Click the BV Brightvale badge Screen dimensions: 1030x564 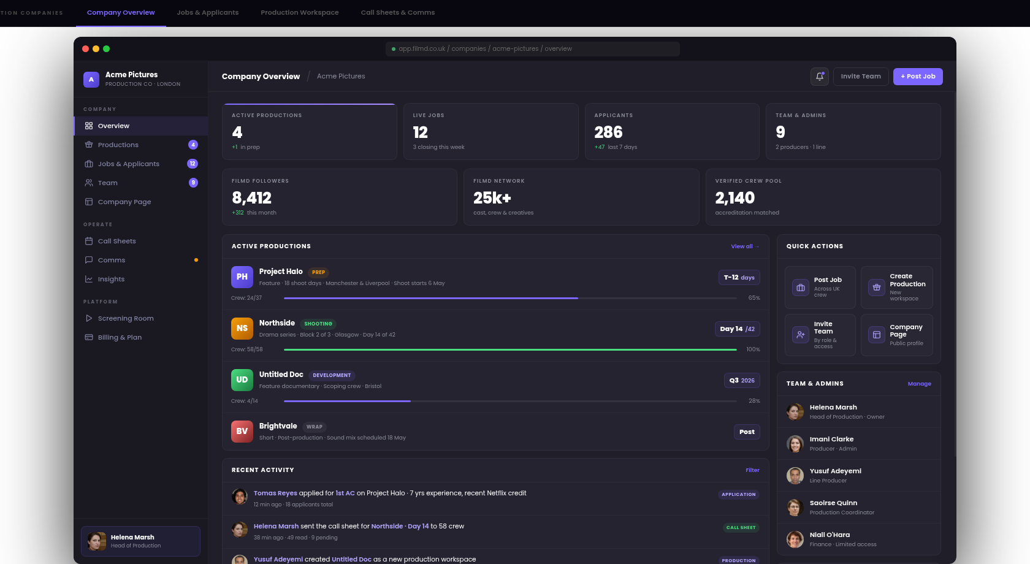(x=242, y=432)
